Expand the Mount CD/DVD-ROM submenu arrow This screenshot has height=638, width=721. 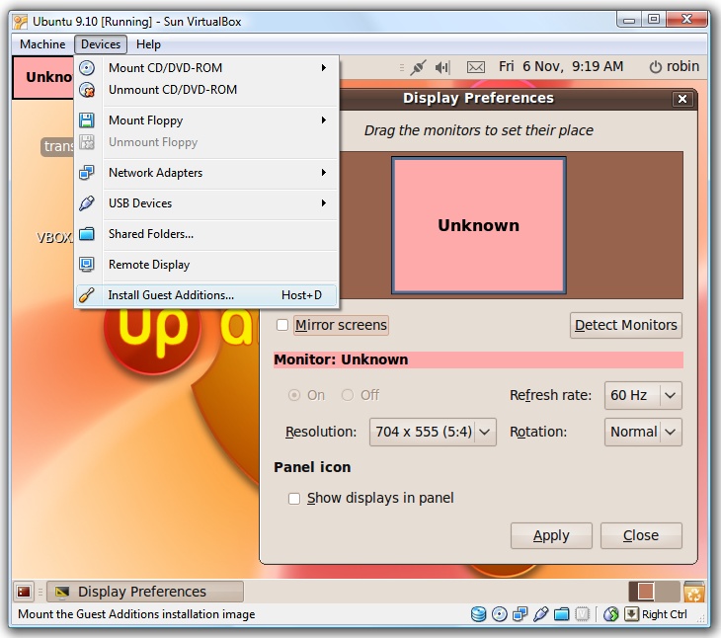(324, 68)
